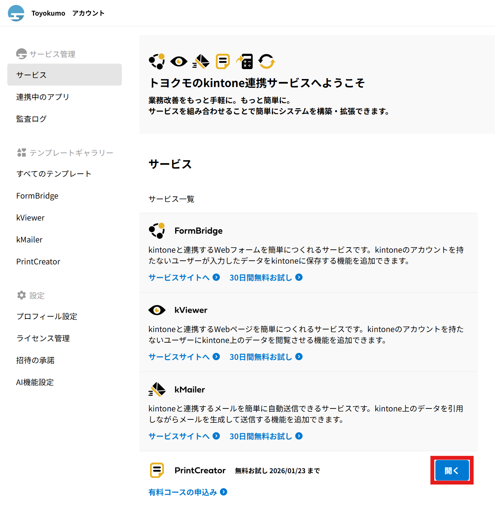Click 有料コースの申込み link for PrintCreator
This screenshot has height=505, width=495.
(188, 492)
